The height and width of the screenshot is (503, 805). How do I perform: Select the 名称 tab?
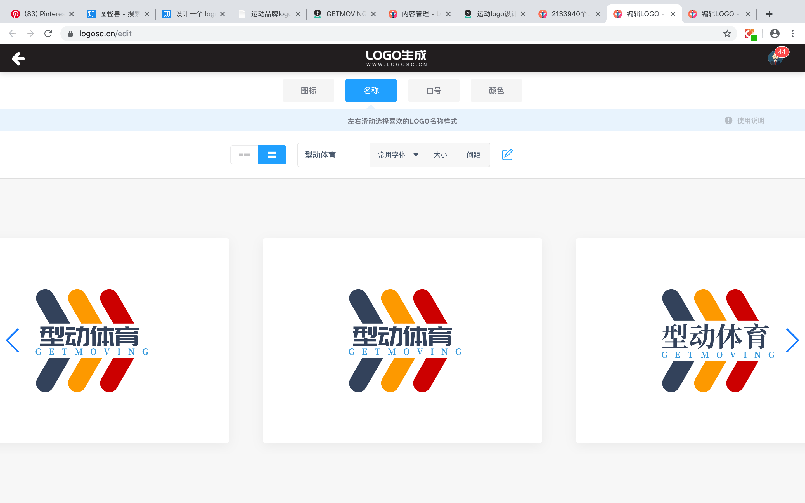click(x=371, y=91)
